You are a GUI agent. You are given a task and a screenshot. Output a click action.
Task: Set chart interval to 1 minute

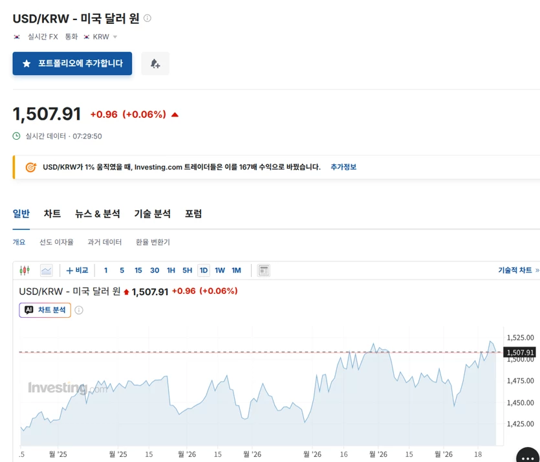(105, 270)
